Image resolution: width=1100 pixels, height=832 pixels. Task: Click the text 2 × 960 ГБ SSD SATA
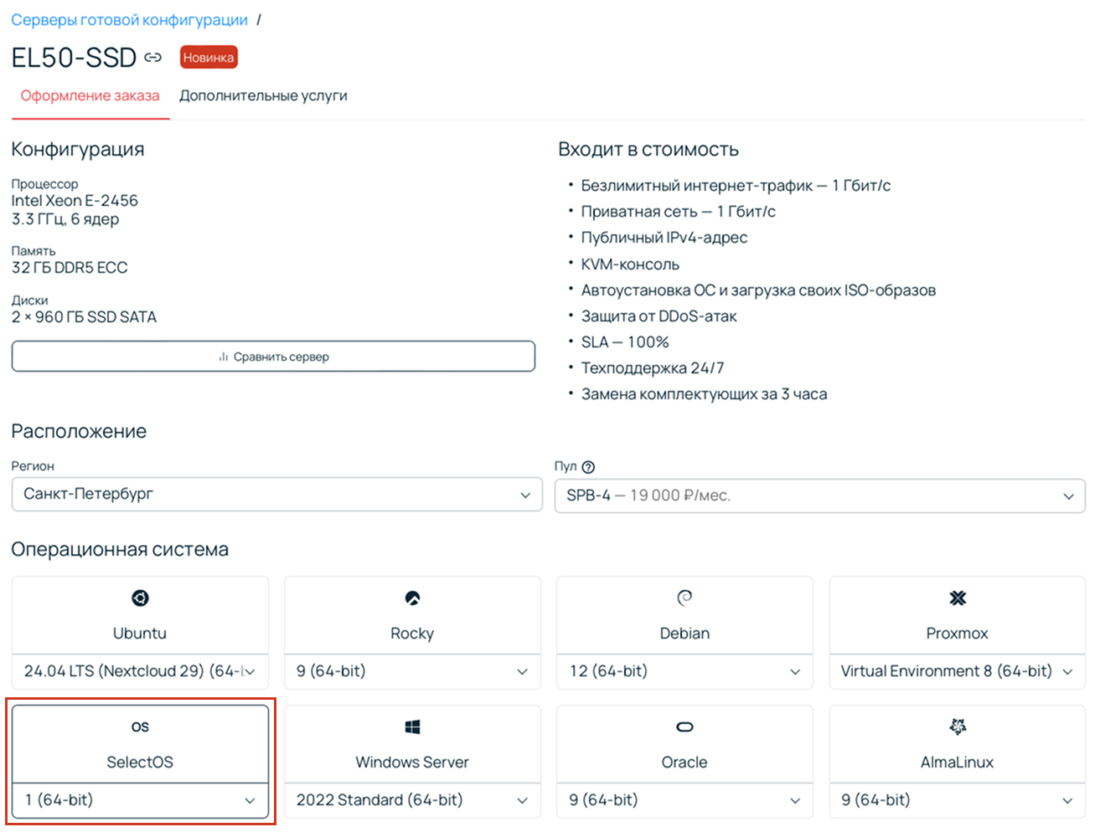[84, 317]
